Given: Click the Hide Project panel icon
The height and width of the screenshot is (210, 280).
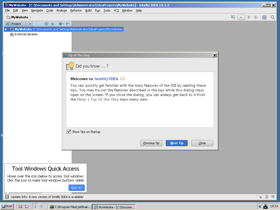Looking at the screenshot, I should click(x=68, y=24).
